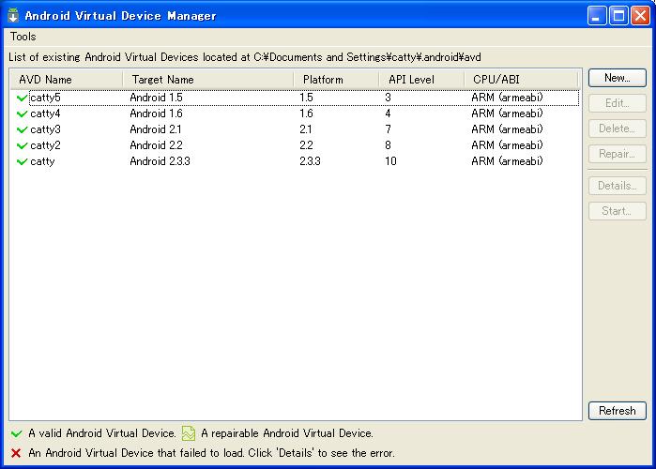Minimize the Android Virtual Device Manager window
The image size is (656, 469).
click(x=597, y=16)
